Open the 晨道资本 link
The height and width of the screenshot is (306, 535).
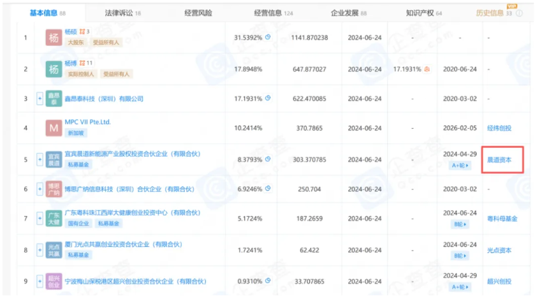click(x=499, y=159)
